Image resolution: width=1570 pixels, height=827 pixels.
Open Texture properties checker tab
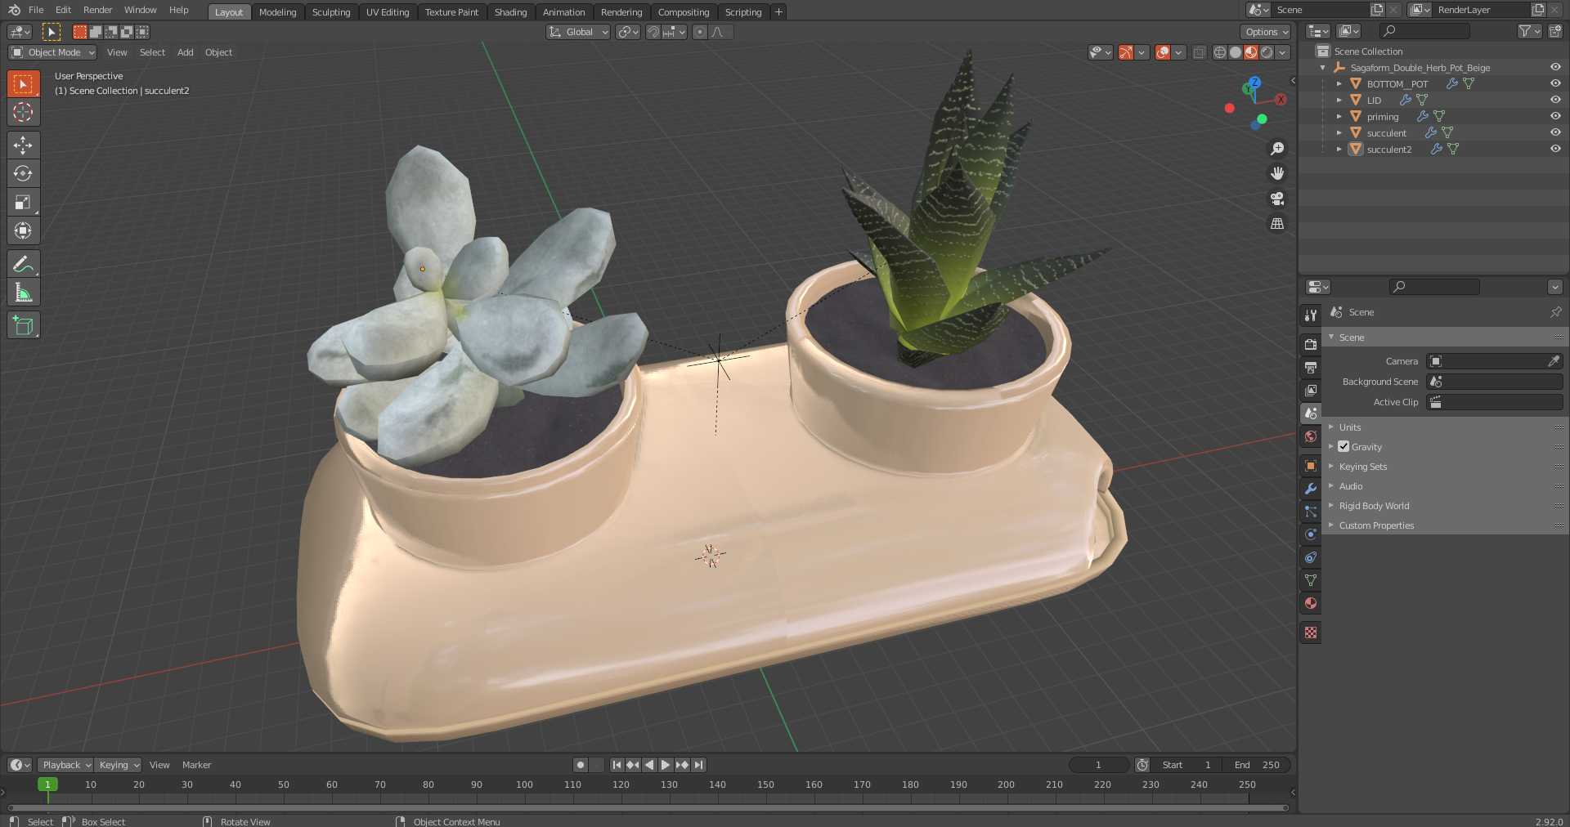click(x=1311, y=633)
